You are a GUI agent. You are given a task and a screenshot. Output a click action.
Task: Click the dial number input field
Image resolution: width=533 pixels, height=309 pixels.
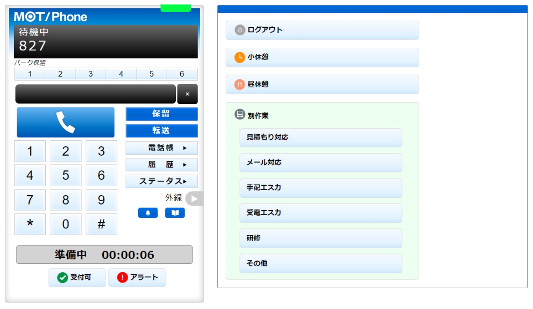[x=95, y=94]
